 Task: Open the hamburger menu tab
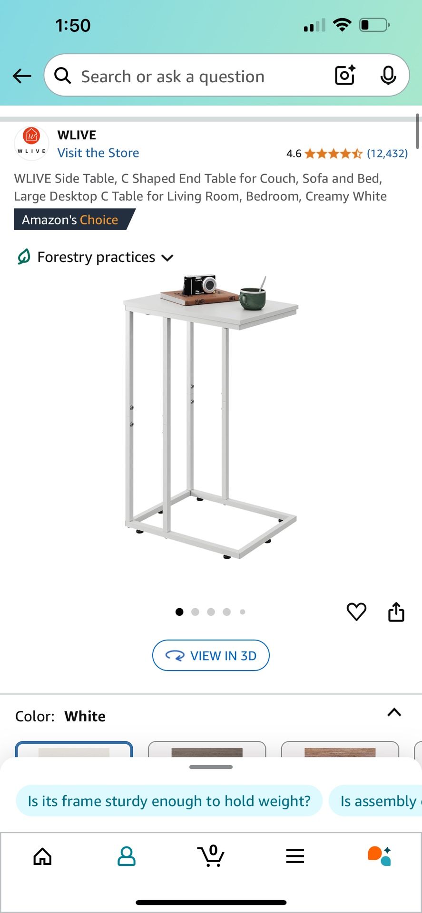[x=295, y=856]
